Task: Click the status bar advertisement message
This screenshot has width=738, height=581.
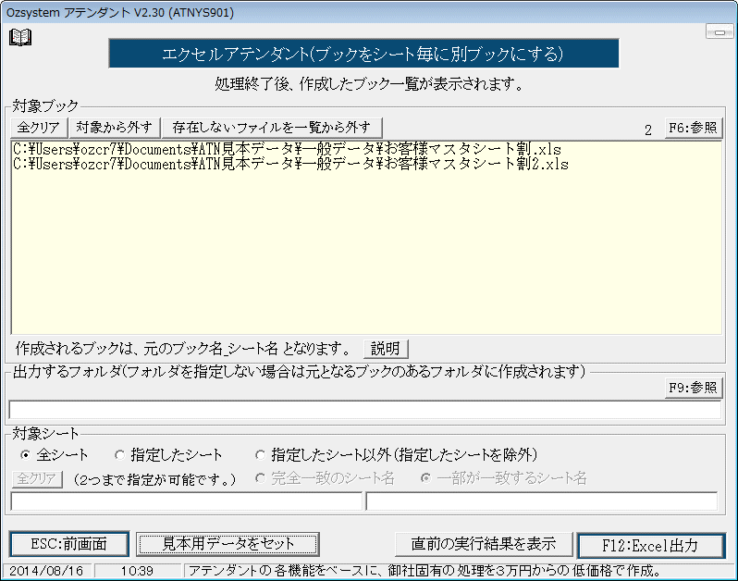Action: pos(424,571)
